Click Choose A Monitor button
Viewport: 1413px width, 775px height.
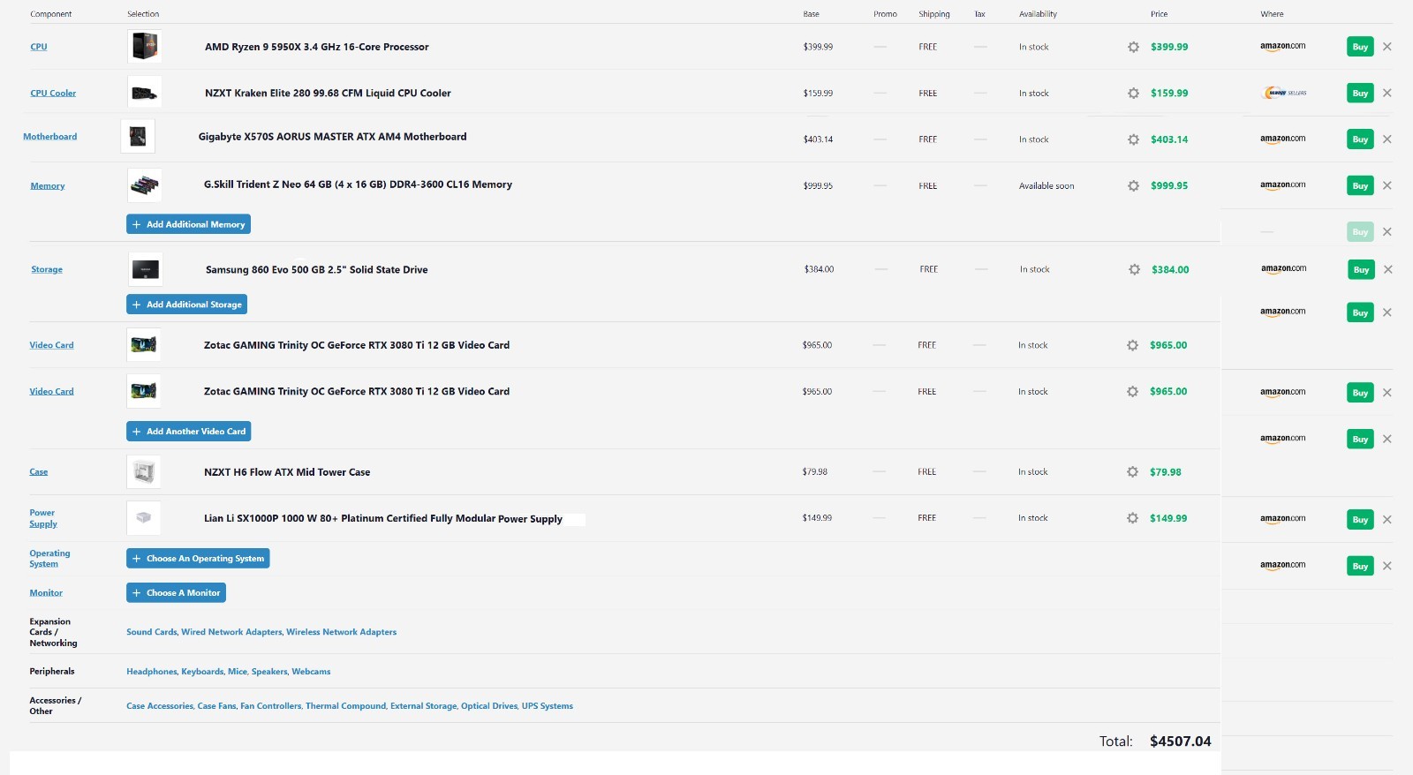(176, 593)
